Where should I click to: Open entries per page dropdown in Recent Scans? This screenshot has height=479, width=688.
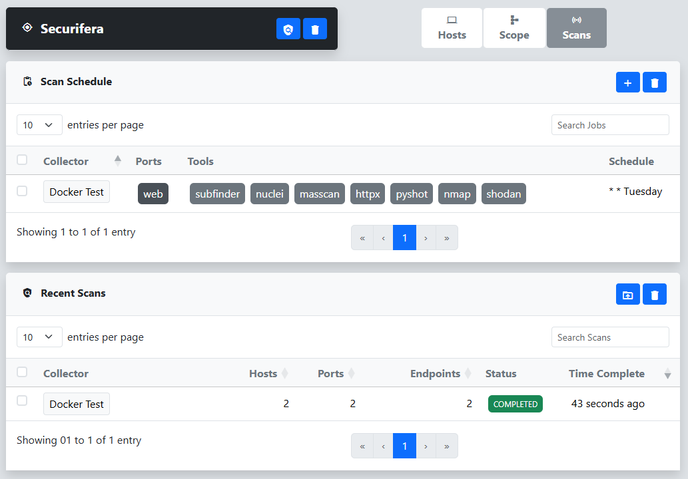tap(39, 337)
